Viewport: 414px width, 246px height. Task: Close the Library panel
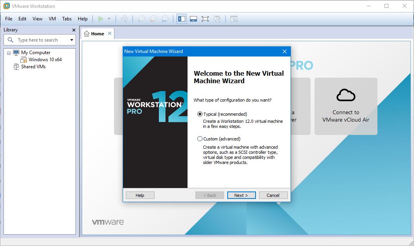(x=74, y=30)
